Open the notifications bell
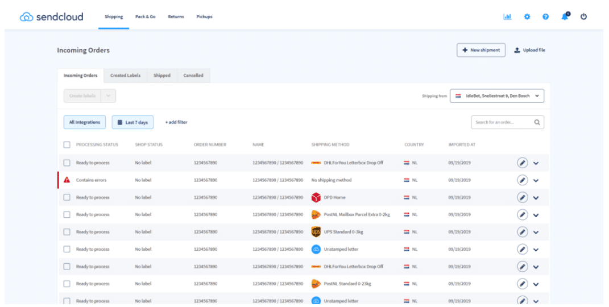 point(565,16)
